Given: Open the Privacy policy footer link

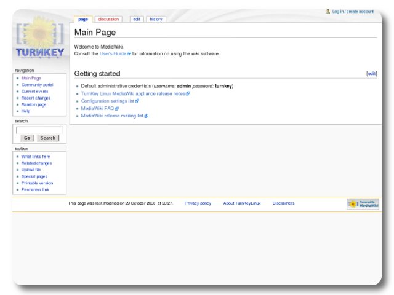Looking at the screenshot, I should [x=198, y=203].
